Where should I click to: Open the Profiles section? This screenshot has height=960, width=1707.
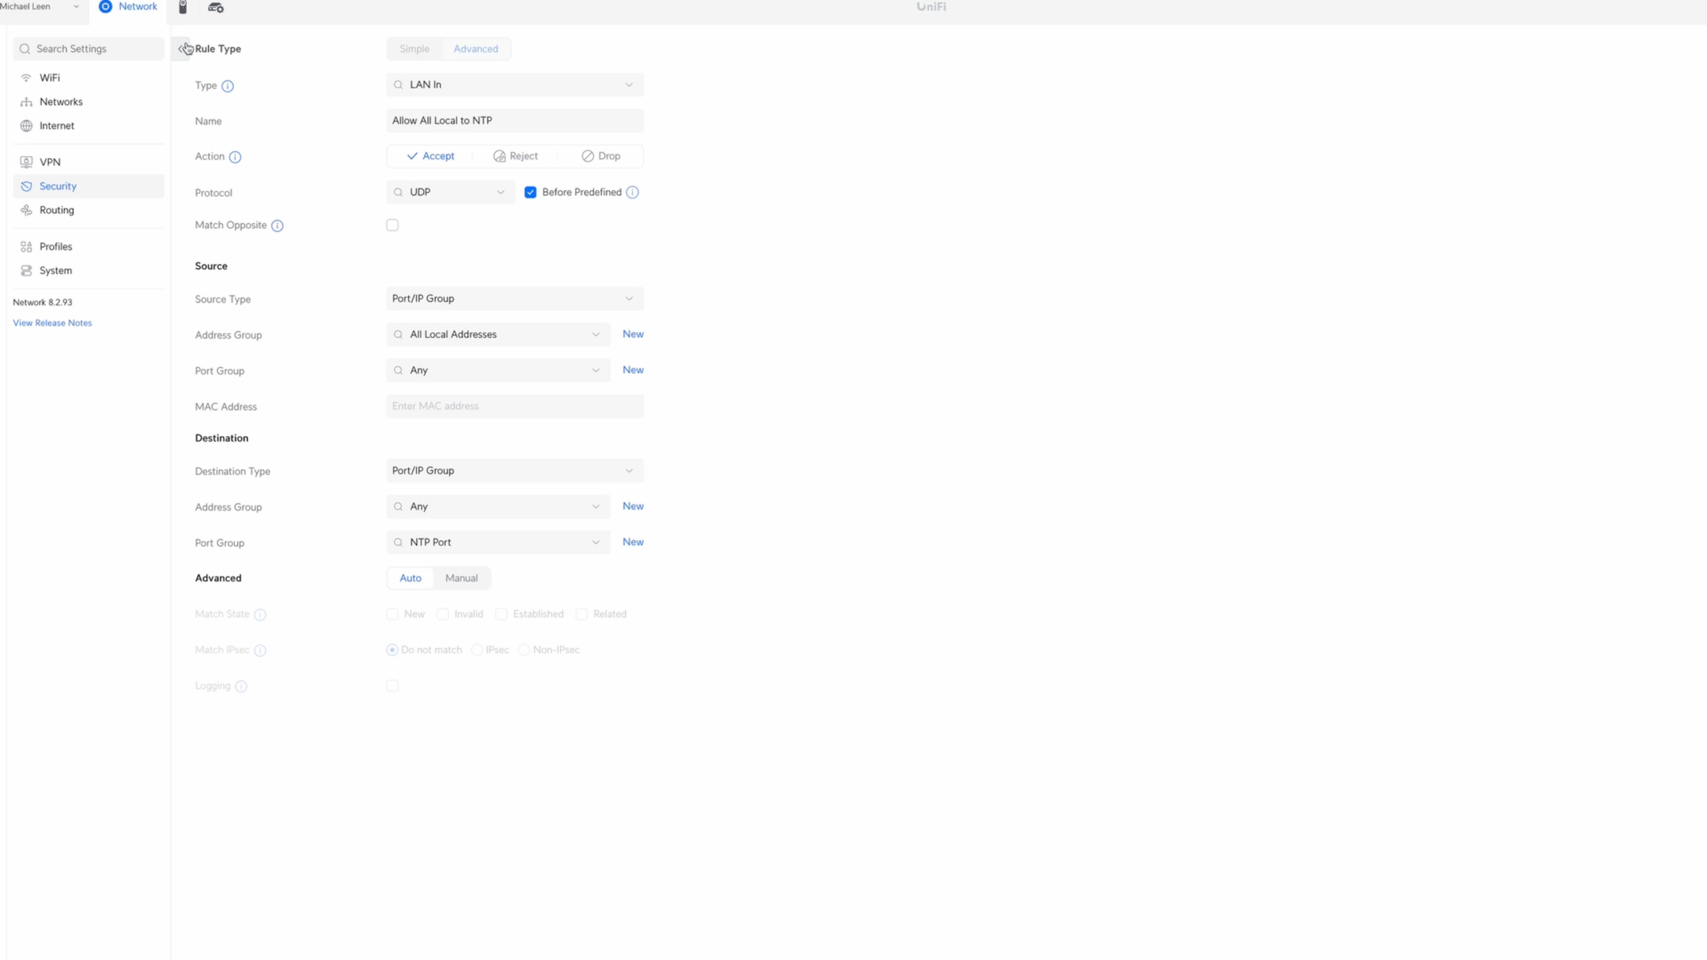[55, 246]
